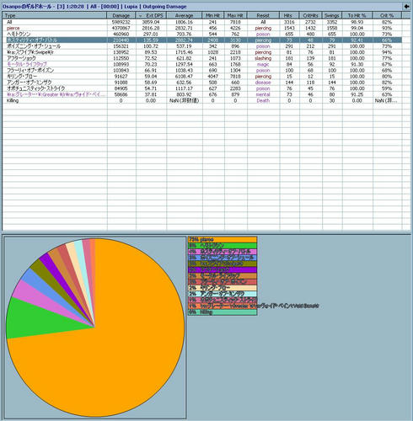
Task: Click orange pierce legend swatch
Action: (x=223, y=239)
